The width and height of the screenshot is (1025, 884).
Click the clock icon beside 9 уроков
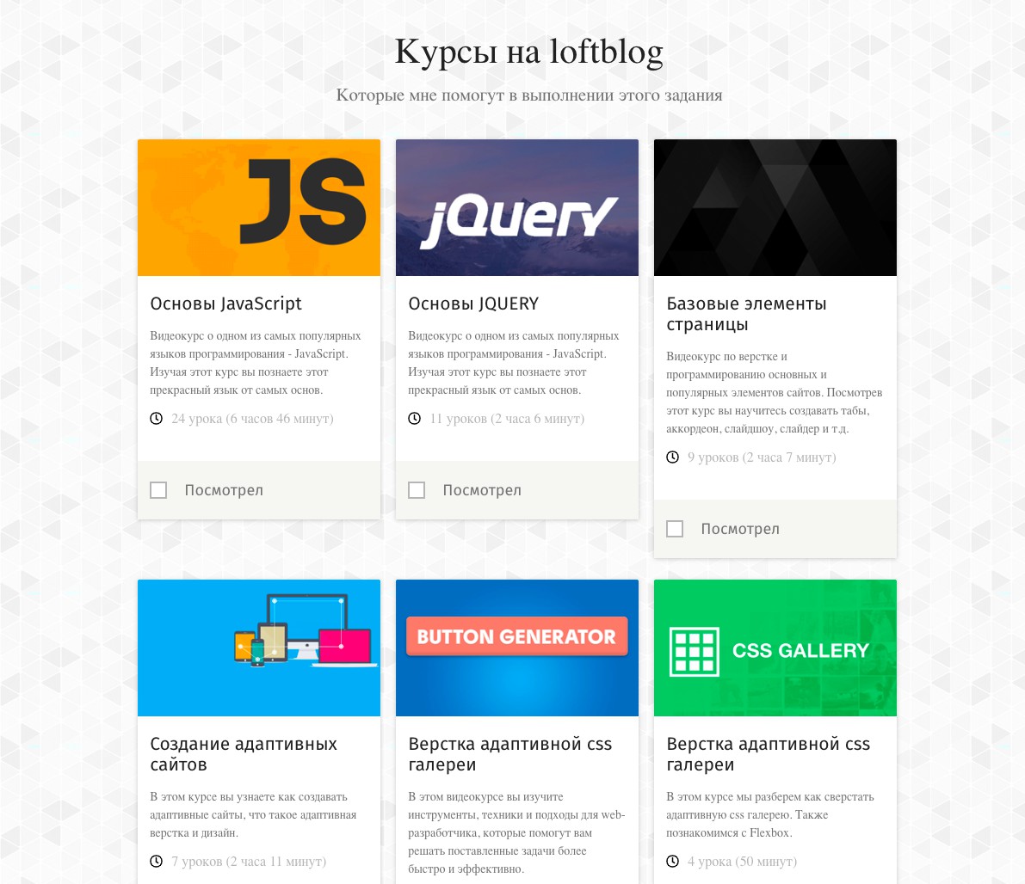673,457
